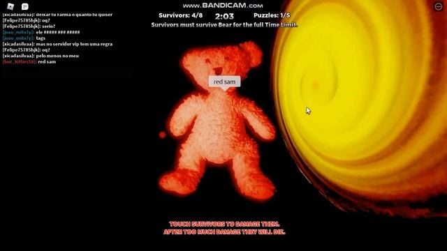
Task: Click chat message 'red sam' in chat log
Action: [29, 62]
